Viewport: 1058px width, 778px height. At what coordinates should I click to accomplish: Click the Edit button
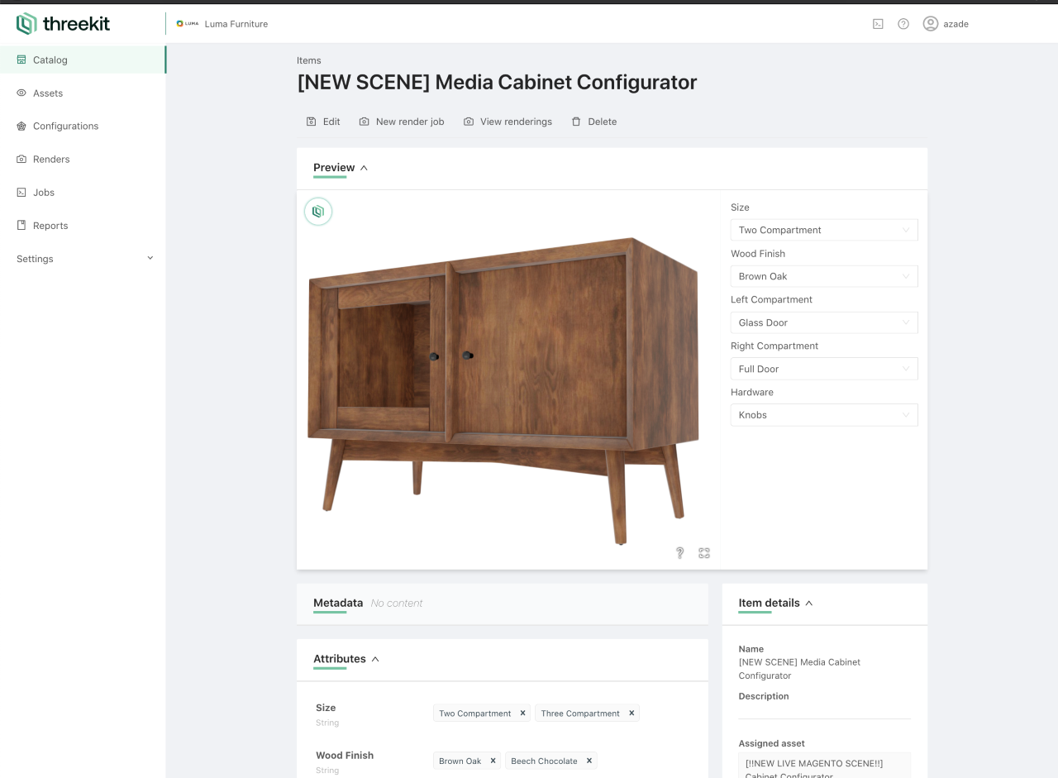pos(323,122)
